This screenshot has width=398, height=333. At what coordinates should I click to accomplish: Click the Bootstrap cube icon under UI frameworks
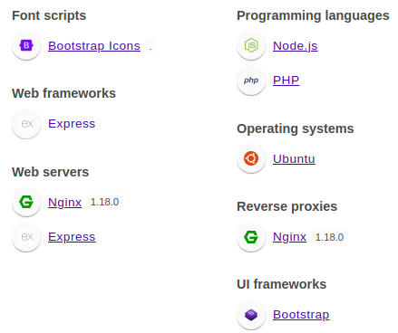pos(251,315)
